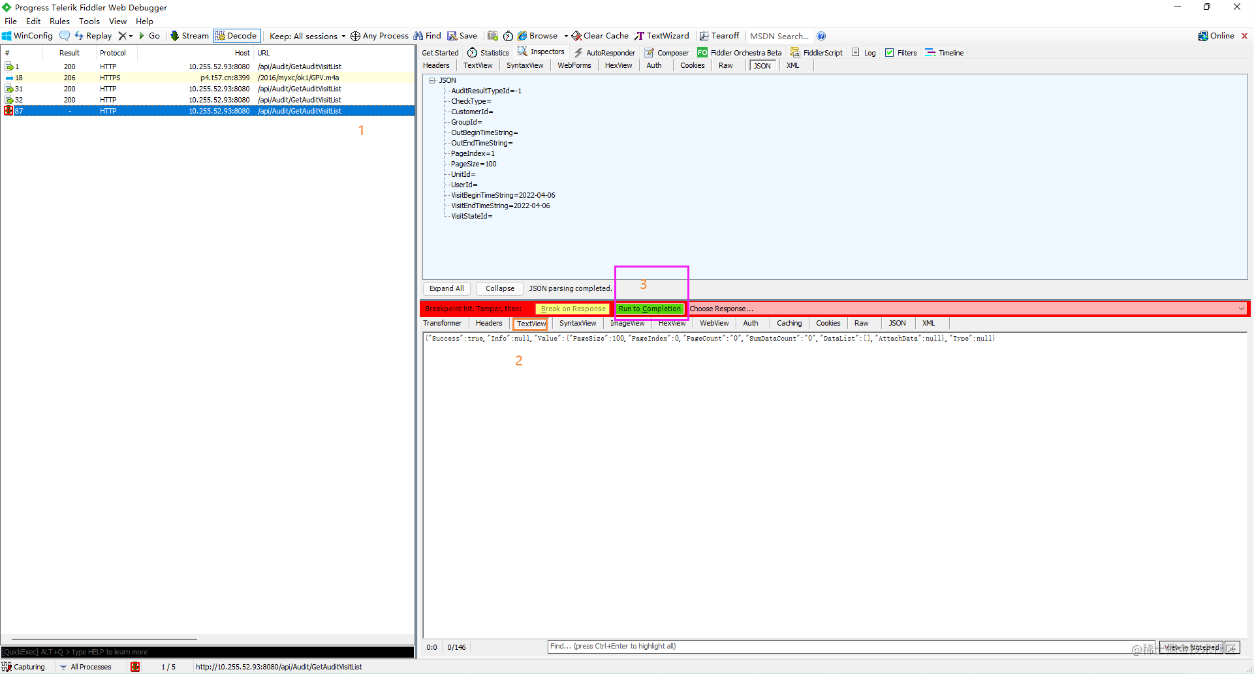Viewport: 1254px width, 674px height.
Task: Click the response Find text field
Action: [x=851, y=647]
